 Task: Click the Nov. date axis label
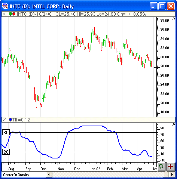coord(61,169)
